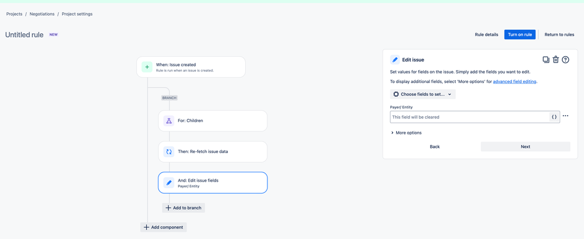Viewport: 584px width, 239px height.
Task: Click plus icon in Add to branch
Action: pos(169,208)
